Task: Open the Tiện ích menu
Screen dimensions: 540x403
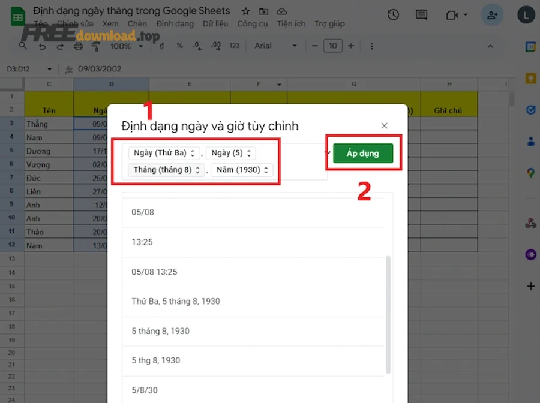Action: pos(291,24)
